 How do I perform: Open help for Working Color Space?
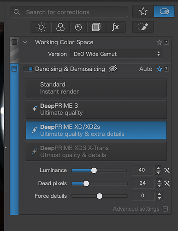click(166, 42)
